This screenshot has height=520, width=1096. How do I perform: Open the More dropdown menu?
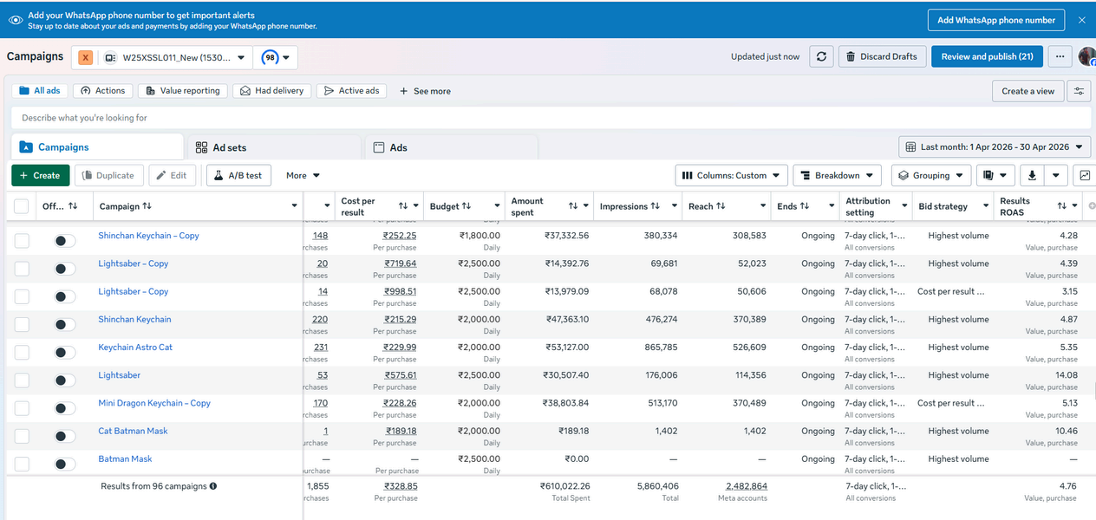pyautogui.click(x=303, y=175)
